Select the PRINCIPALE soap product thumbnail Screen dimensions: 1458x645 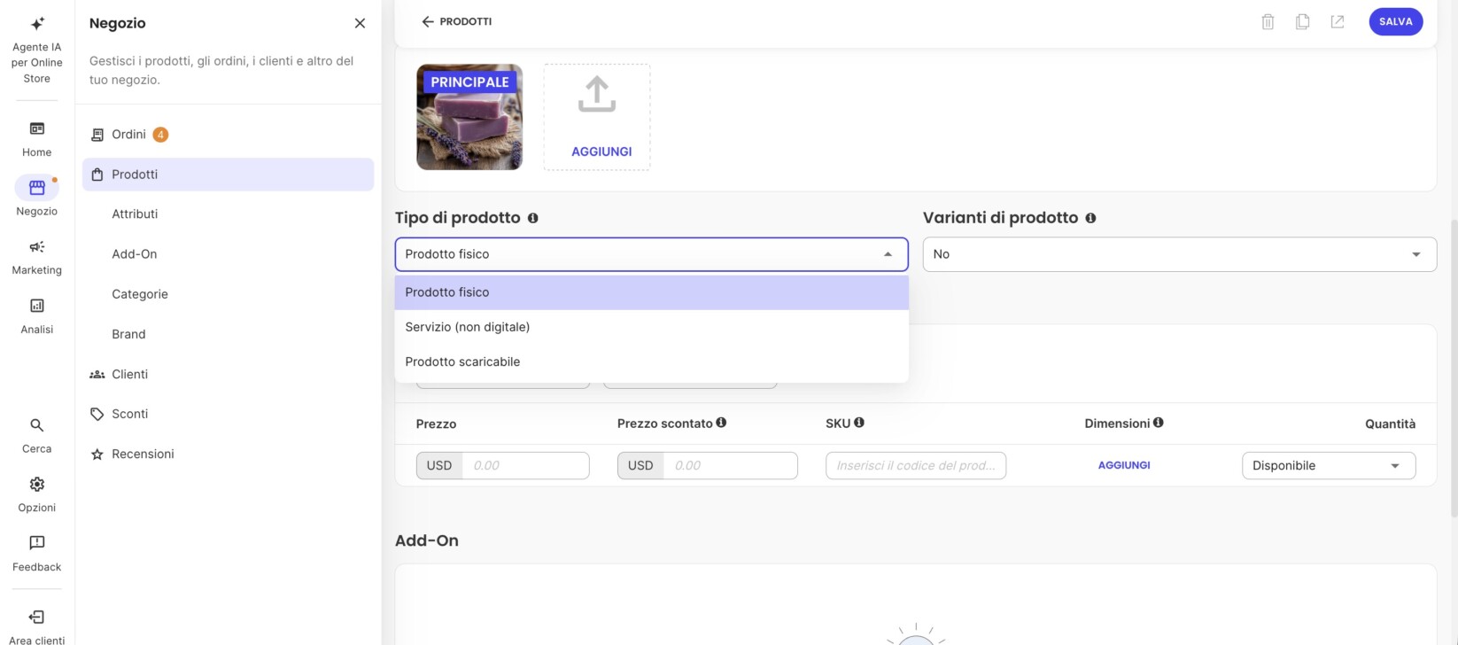[x=469, y=117]
